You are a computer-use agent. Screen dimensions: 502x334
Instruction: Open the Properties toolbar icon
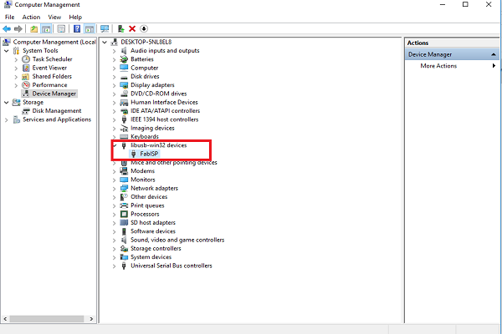(x=61, y=28)
